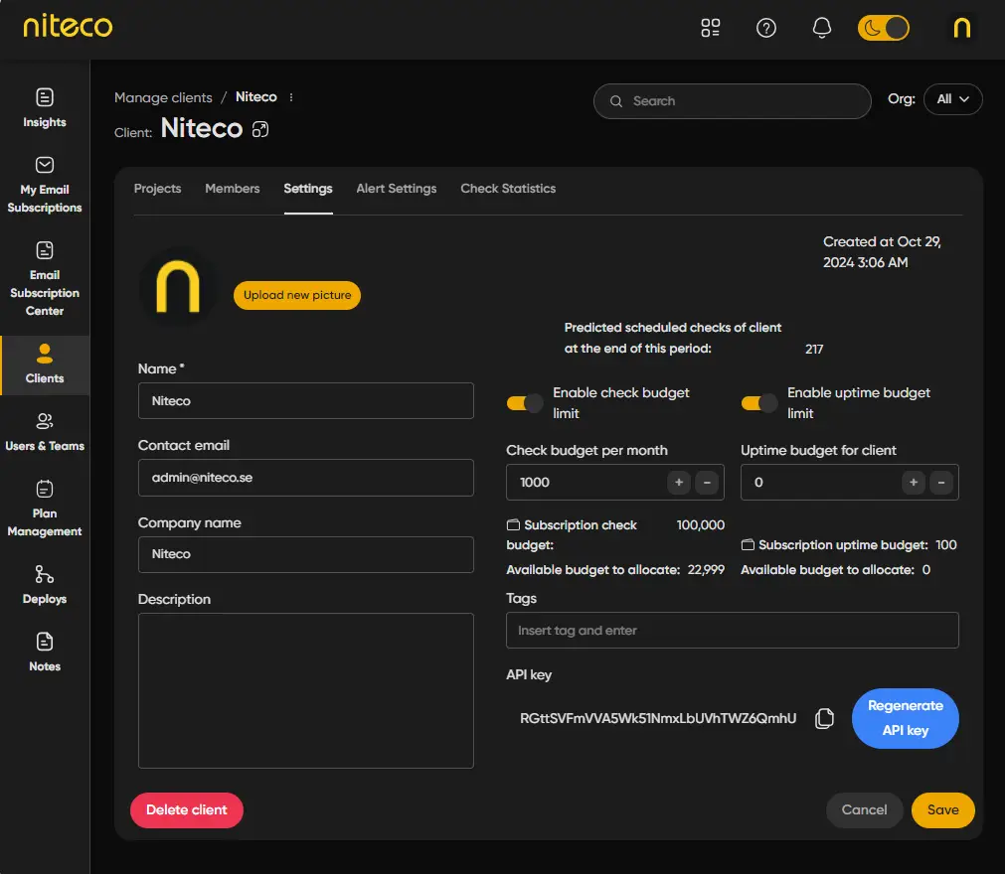Click the search magnifier icon
Screen dimensions: 1005x874
click(x=616, y=101)
